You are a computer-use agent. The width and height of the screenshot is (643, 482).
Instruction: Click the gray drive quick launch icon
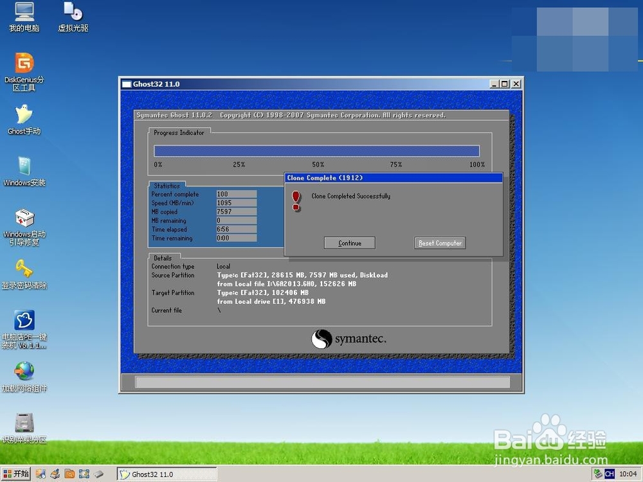[98, 474]
